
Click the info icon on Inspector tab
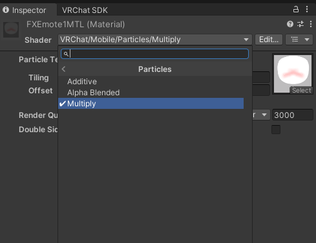click(x=6, y=10)
